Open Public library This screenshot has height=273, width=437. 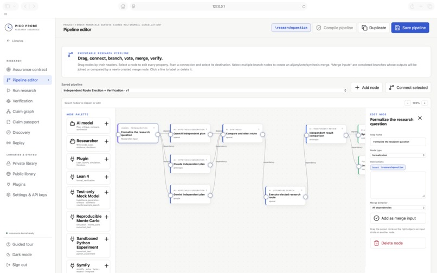[x=28, y=174]
